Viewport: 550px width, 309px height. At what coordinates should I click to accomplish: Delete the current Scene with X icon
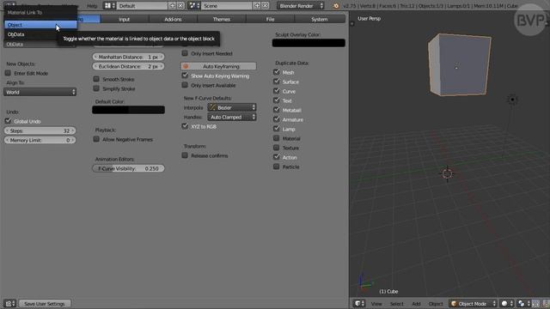pos(266,6)
